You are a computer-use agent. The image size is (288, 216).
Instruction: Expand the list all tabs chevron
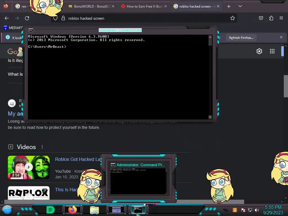[x=240, y=6]
